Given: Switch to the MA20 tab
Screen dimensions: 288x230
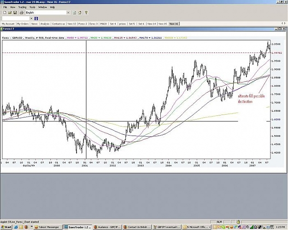Looking at the screenshot, I should point(103,24).
